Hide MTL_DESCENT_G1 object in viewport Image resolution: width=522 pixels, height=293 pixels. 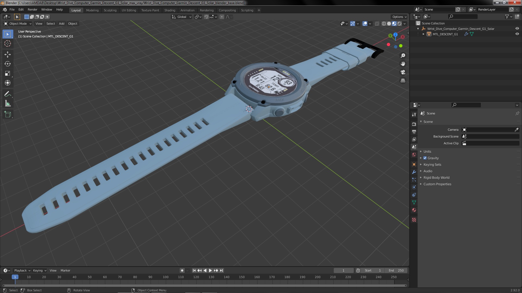pos(517,34)
